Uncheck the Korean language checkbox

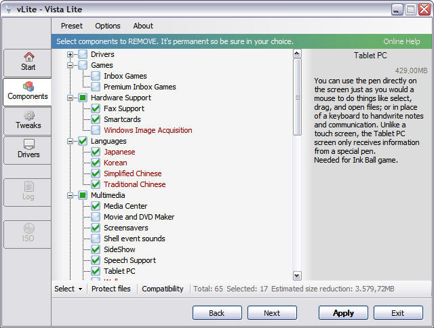coord(96,163)
